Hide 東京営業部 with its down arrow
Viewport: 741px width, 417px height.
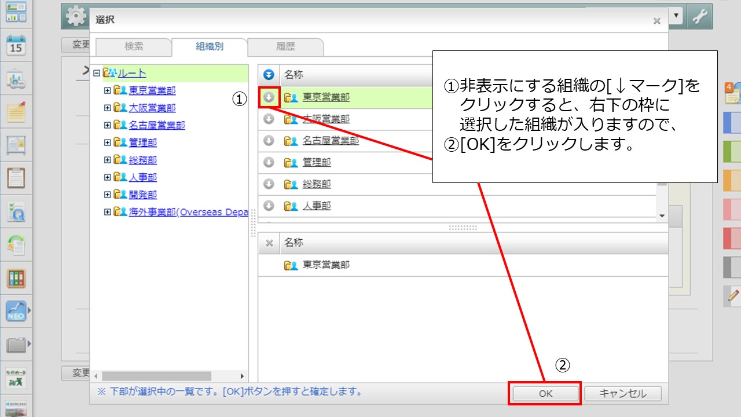tap(268, 97)
